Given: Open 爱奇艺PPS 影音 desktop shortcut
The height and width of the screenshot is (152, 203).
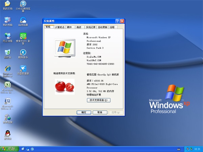Looking at the screenshot, I should (23, 36).
